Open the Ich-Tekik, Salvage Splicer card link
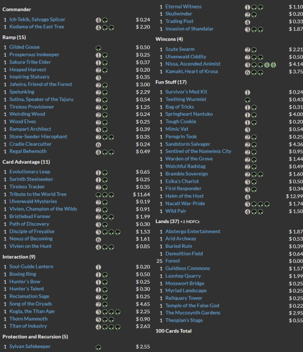This screenshot has height=352, width=303. click(x=37, y=20)
